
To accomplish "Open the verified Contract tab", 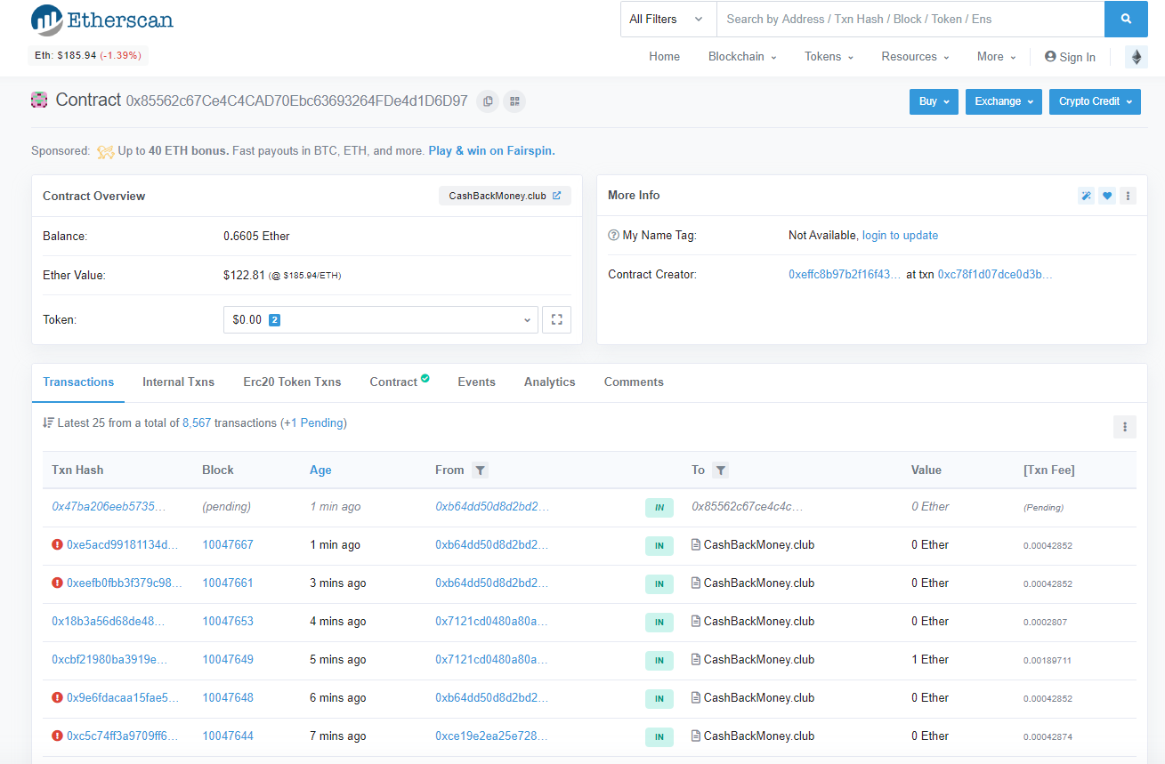I will 400,382.
